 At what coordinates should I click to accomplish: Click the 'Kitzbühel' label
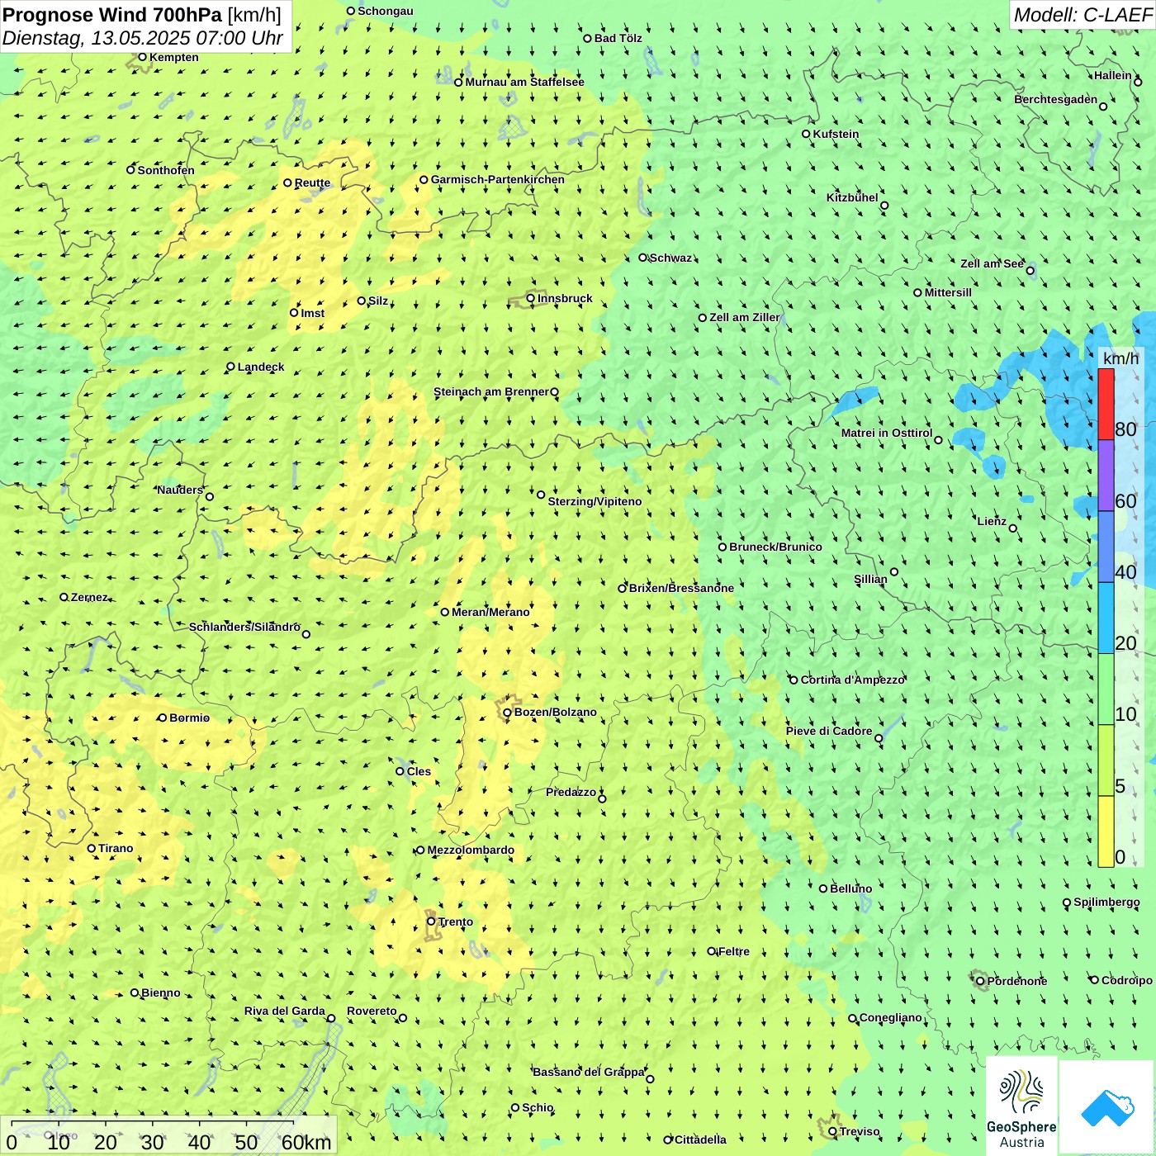pyautogui.click(x=852, y=197)
